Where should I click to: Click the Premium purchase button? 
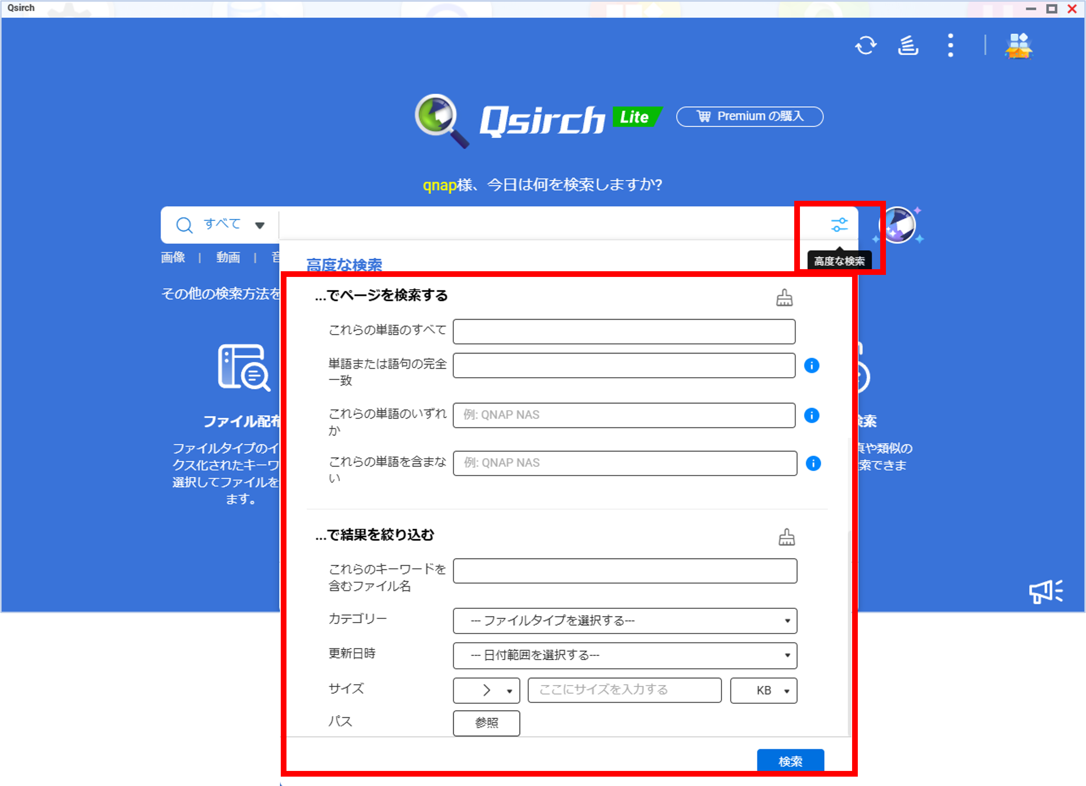click(750, 116)
